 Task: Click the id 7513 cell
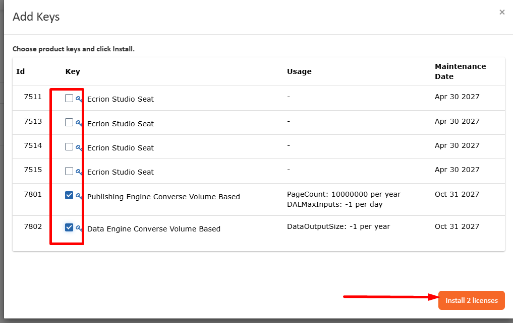[x=33, y=121]
